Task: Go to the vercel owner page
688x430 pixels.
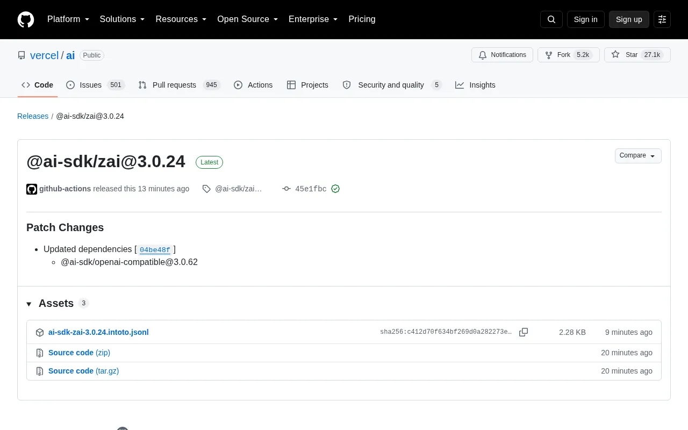Action: (44, 55)
